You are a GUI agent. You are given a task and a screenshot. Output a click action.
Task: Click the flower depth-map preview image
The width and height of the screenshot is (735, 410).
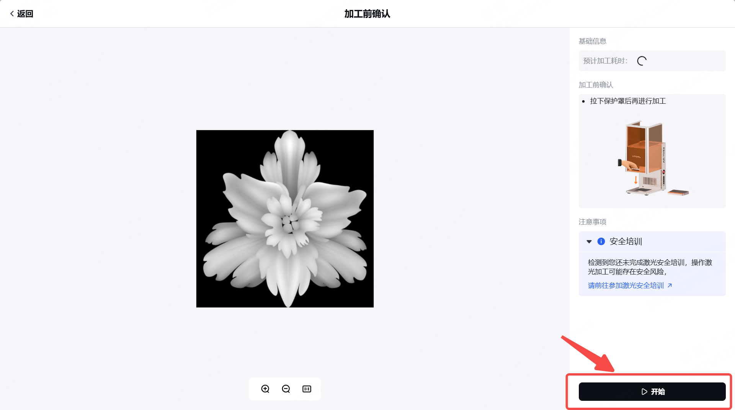point(285,219)
